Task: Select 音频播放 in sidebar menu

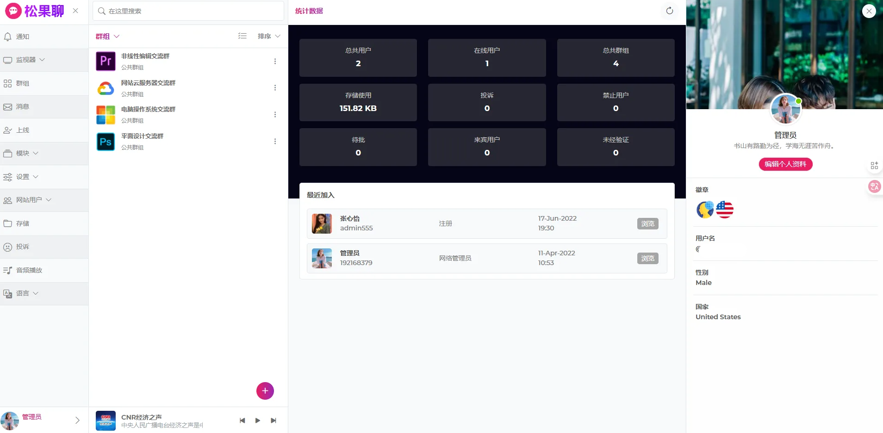Action: click(x=29, y=270)
